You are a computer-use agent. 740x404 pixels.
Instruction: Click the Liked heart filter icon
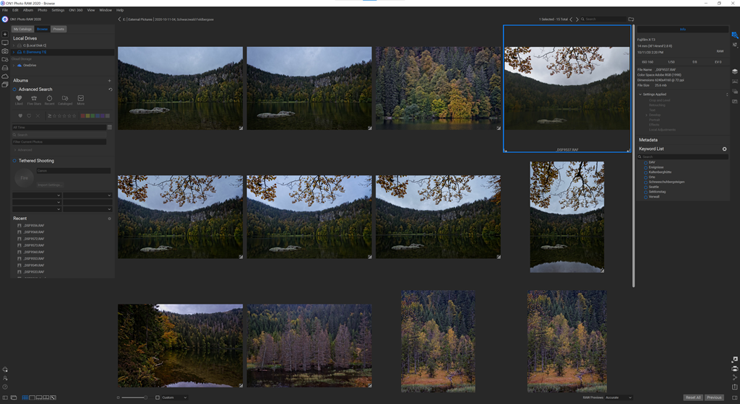pyautogui.click(x=19, y=99)
